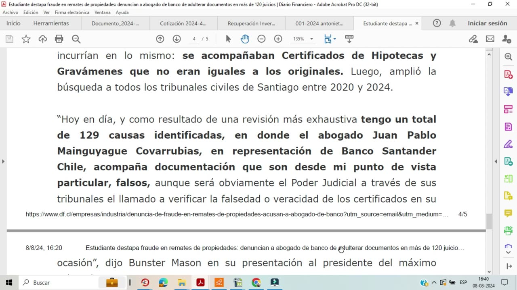Switch to the 001-2024 antoniet tab
The height and width of the screenshot is (290, 517).
(x=319, y=23)
